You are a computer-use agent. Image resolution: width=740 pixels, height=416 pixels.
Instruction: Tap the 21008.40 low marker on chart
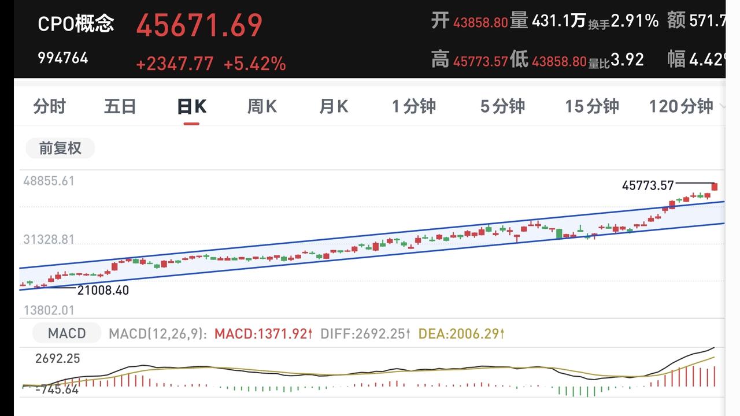(103, 290)
